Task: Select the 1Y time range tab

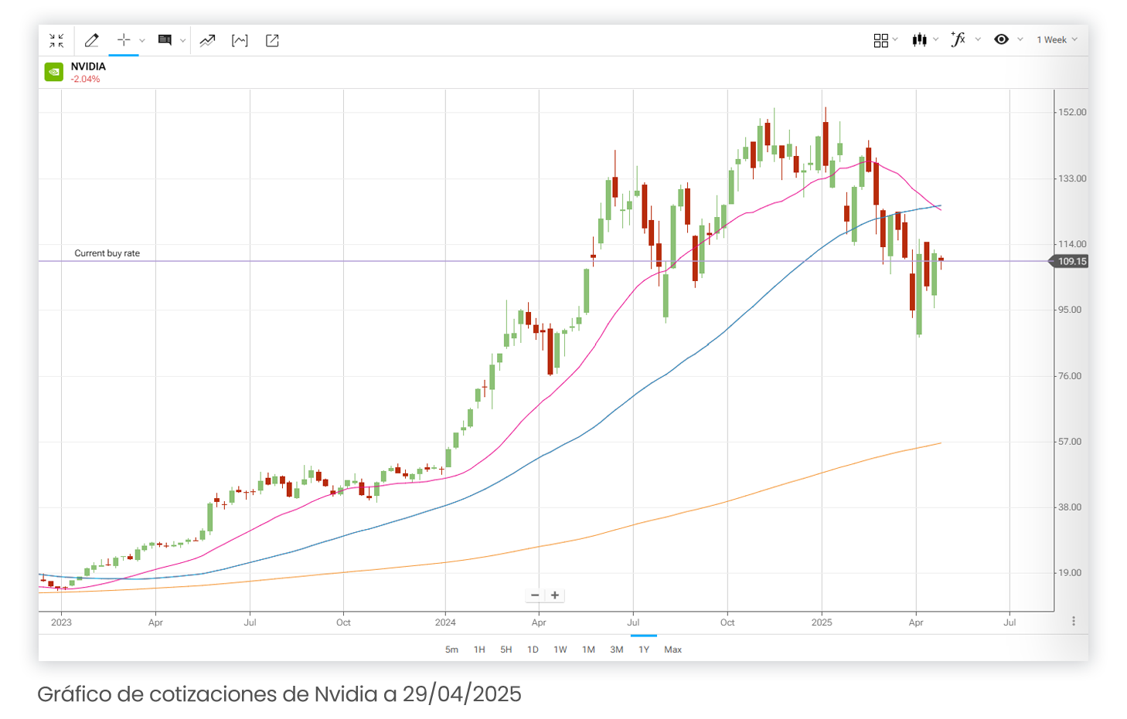Action: coord(644,649)
